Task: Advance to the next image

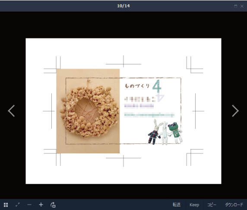Action: 235,111
